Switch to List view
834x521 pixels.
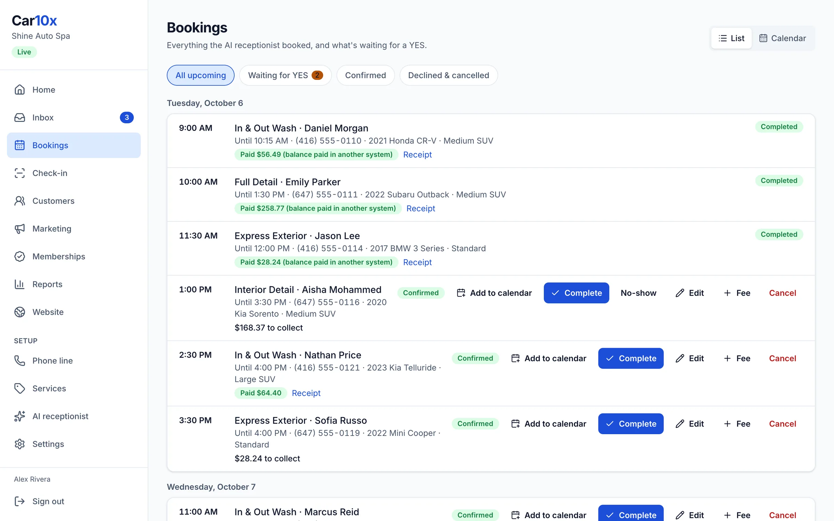731,38
